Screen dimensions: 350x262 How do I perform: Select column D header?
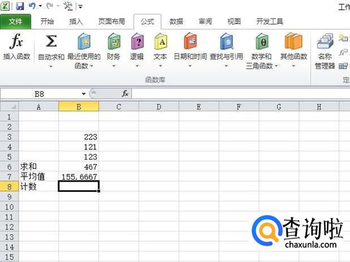pyautogui.click(x=159, y=106)
